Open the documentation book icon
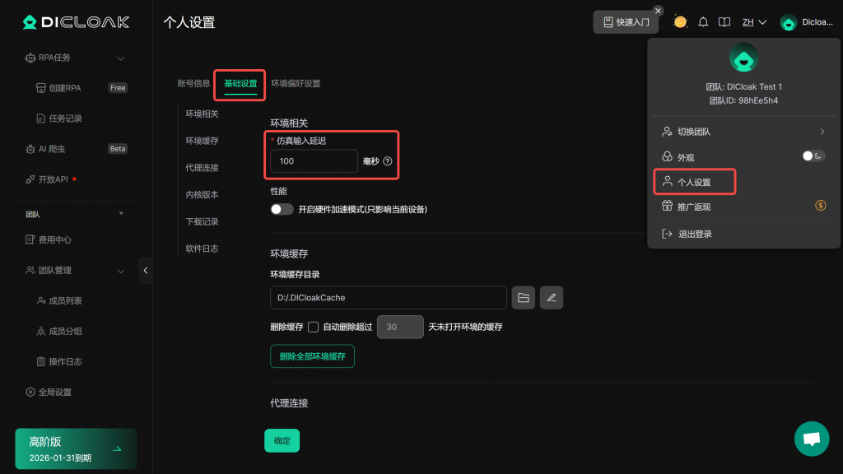This screenshot has height=474, width=843. 724,22
